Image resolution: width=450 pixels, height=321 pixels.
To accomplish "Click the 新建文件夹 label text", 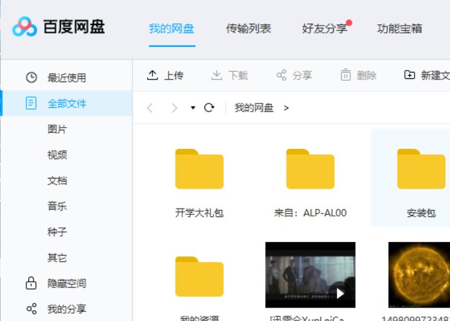I will pyautogui.click(x=435, y=76).
